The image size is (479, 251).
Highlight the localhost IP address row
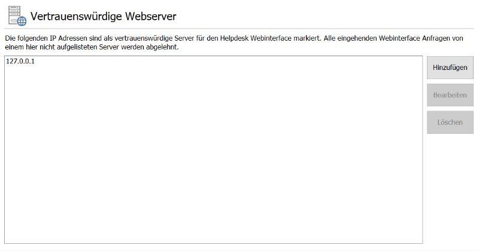point(20,62)
